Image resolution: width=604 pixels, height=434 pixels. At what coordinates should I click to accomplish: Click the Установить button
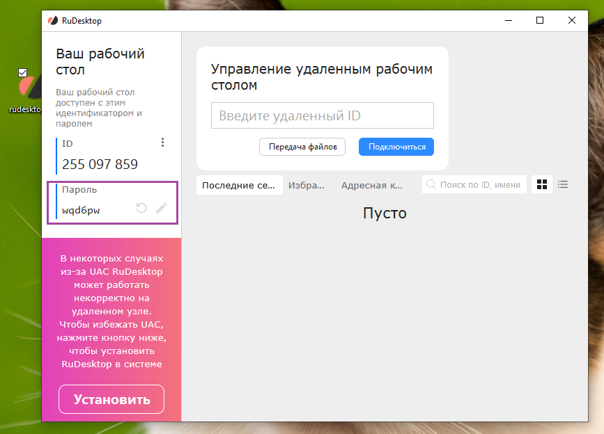111,399
